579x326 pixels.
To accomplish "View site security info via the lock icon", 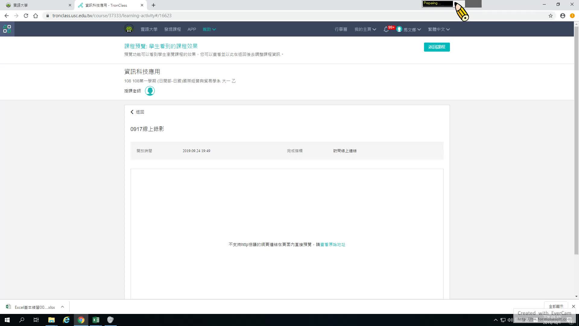I will click(x=48, y=16).
